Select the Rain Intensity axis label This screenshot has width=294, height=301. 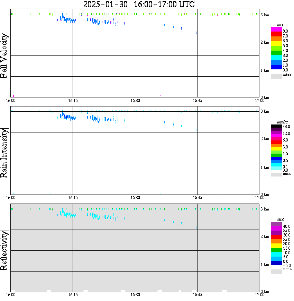4,153
